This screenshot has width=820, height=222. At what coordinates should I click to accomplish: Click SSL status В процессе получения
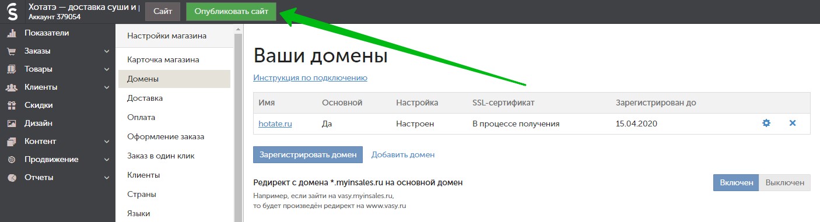pyautogui.click(x=516, y=124)
